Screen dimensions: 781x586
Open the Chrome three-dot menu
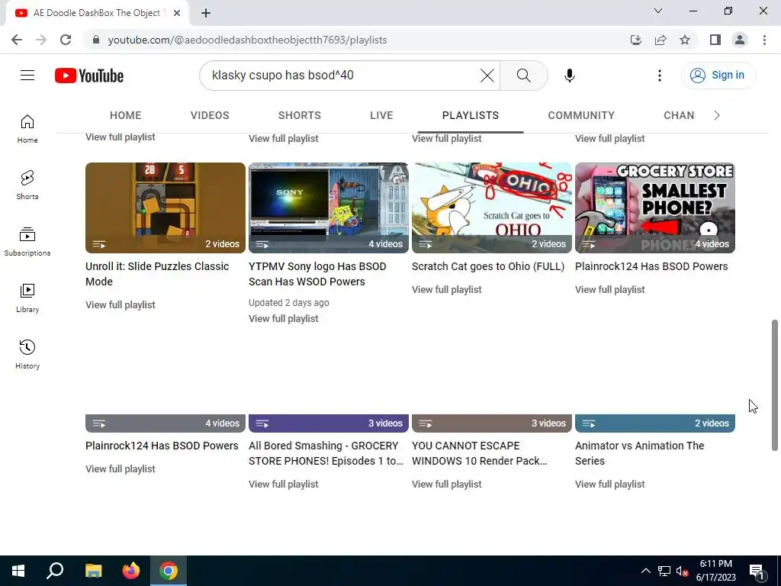click(764, 40)
